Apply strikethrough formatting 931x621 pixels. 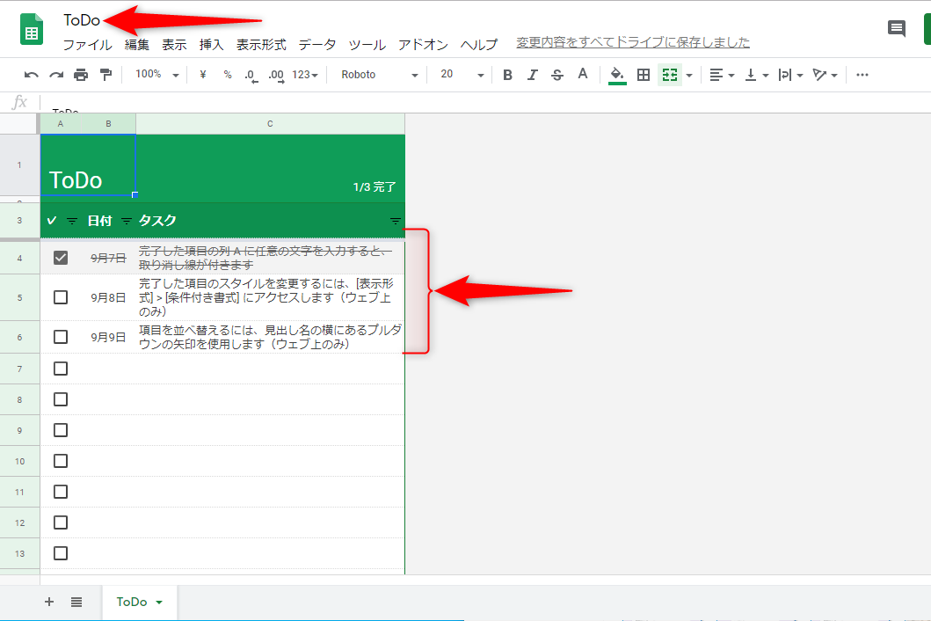[556, 75]
